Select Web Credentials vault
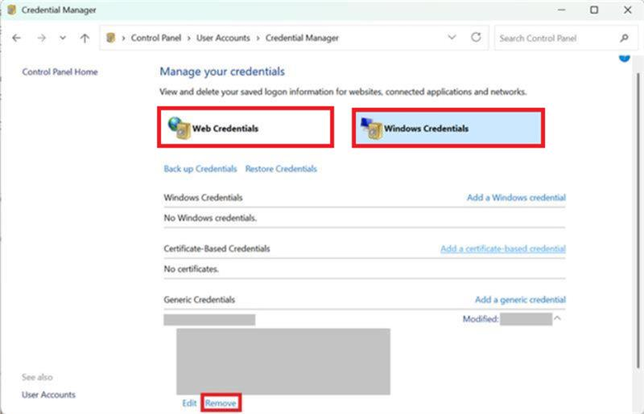 246,127
